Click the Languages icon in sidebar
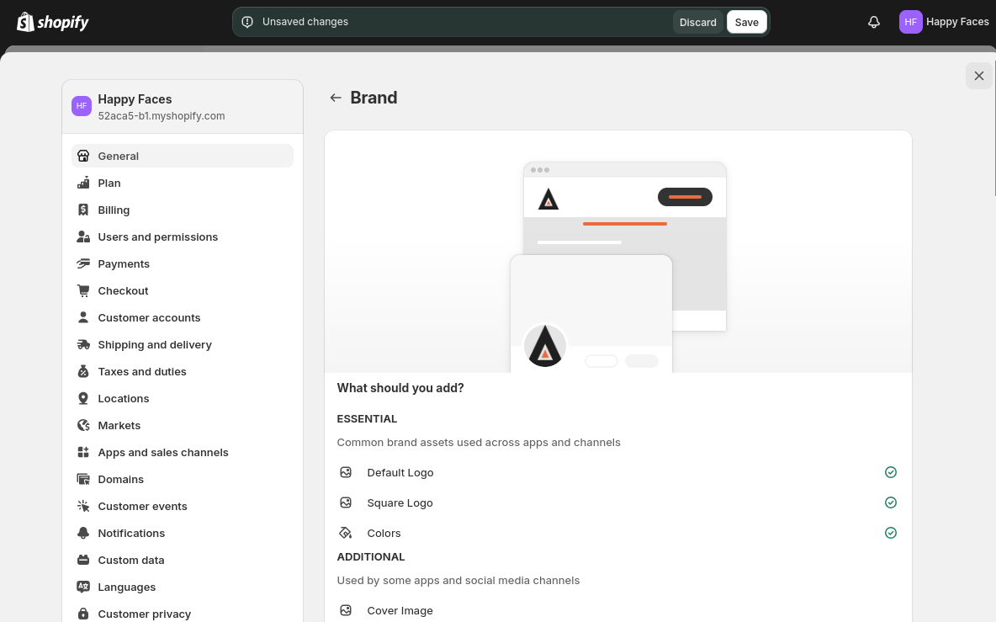Image resolution: width=996 pixels, height=622 pixels. (x=83, y=587)
